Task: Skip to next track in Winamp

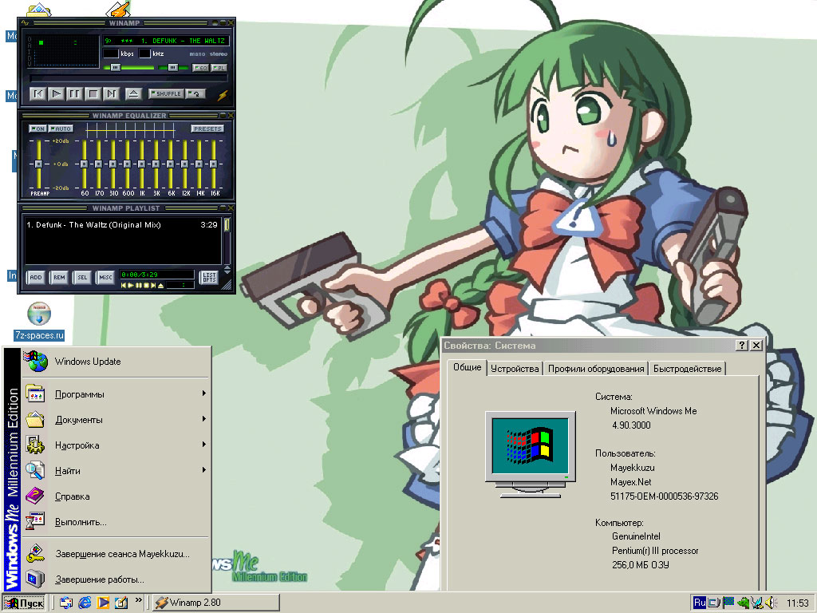Action: tap(111, 94)
